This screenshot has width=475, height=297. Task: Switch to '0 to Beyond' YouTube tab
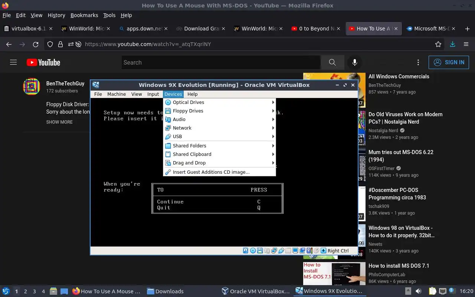click(316, 29)
